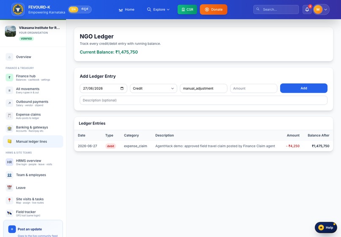Viewport: 341px width, 237px height.
Task: Click the Explore magnifier icon
Action: 149,10
